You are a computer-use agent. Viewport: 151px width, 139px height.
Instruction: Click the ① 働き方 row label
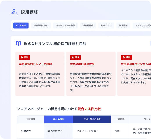[x=26, y=131]
